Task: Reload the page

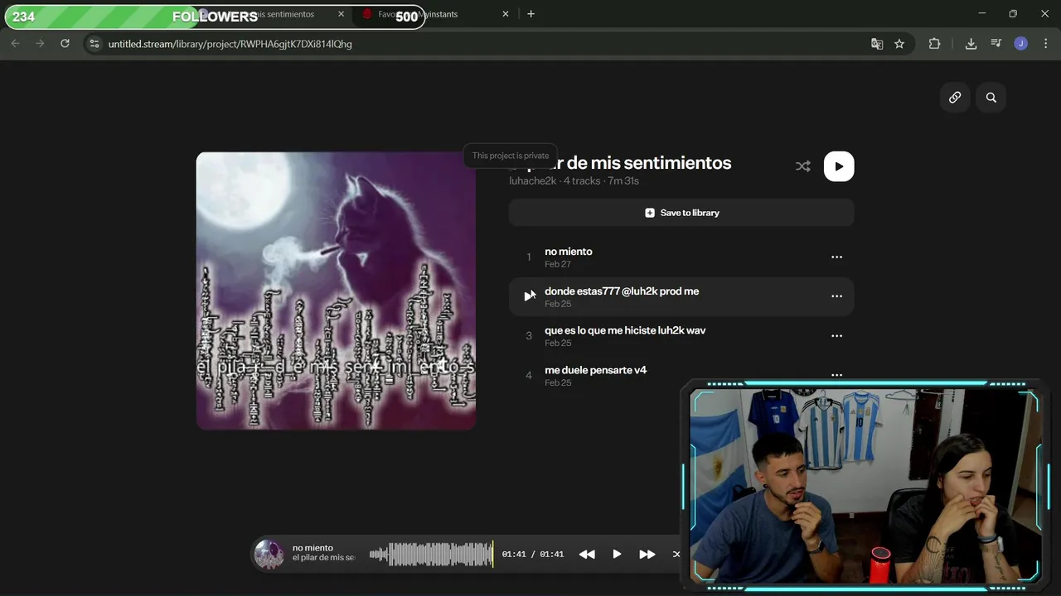Action: pos(65,44)
